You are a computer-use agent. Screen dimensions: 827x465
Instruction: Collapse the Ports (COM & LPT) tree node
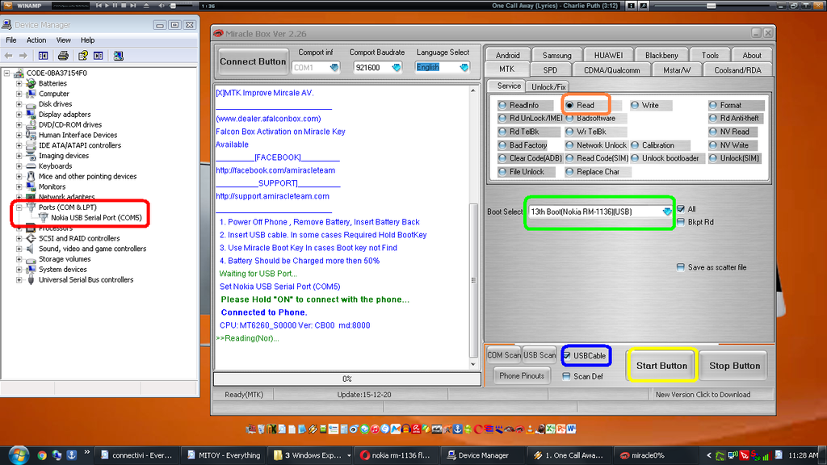(19, 207)
